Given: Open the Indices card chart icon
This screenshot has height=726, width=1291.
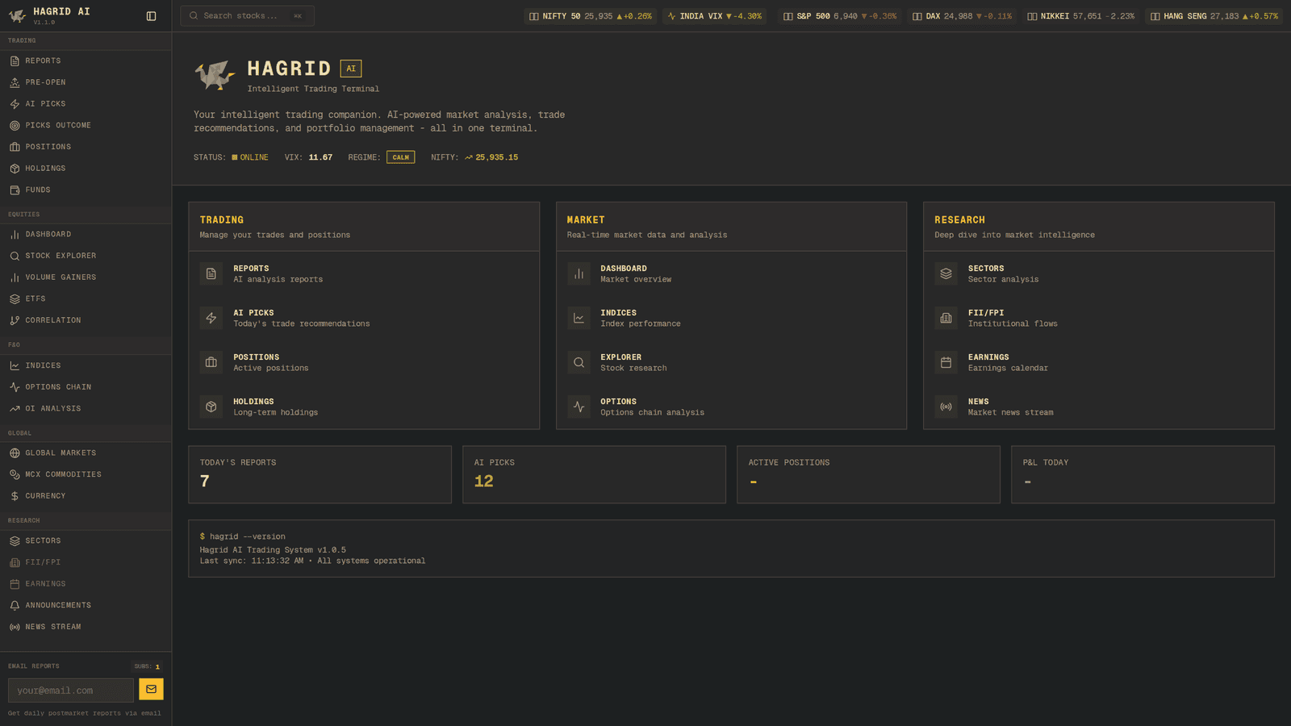Looking at the screenshot, I should 579,318.
